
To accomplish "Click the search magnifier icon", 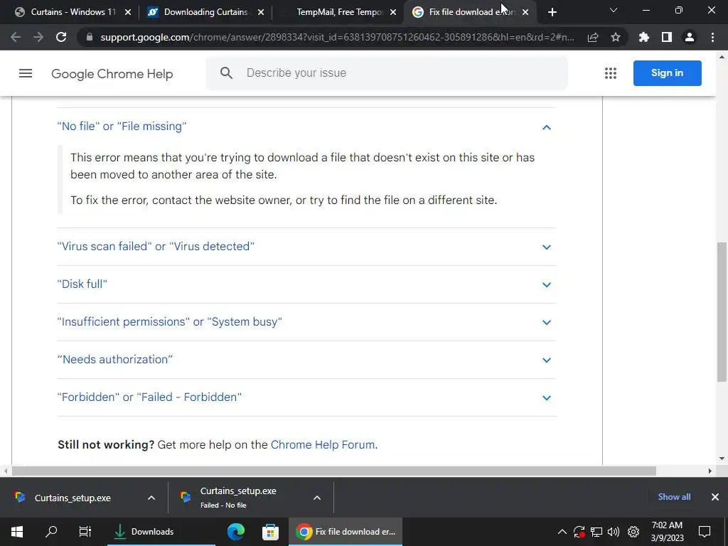I will click(x=226, y=73).
